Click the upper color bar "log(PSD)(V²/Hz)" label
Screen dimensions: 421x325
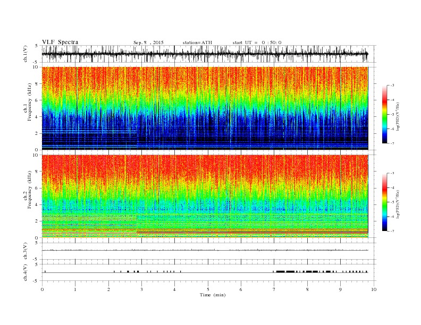click(x=398, y=116)
